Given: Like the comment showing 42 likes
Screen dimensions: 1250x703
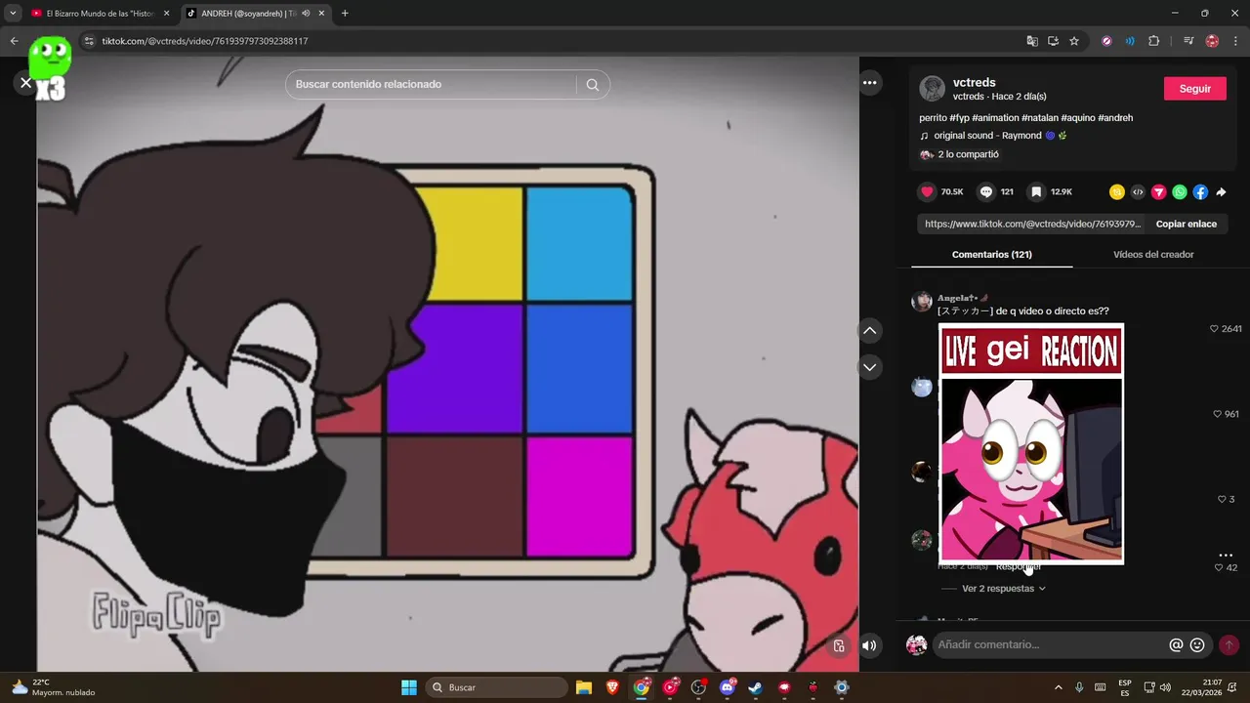Looking at the screenshot, I should [x=1219, y=567].
